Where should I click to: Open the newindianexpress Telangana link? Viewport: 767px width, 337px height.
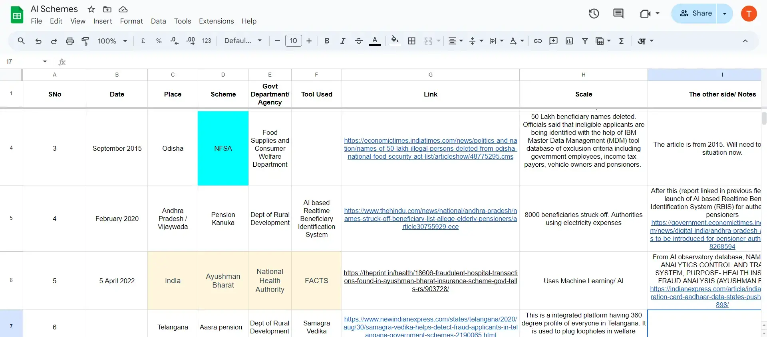tap(431, 327)
